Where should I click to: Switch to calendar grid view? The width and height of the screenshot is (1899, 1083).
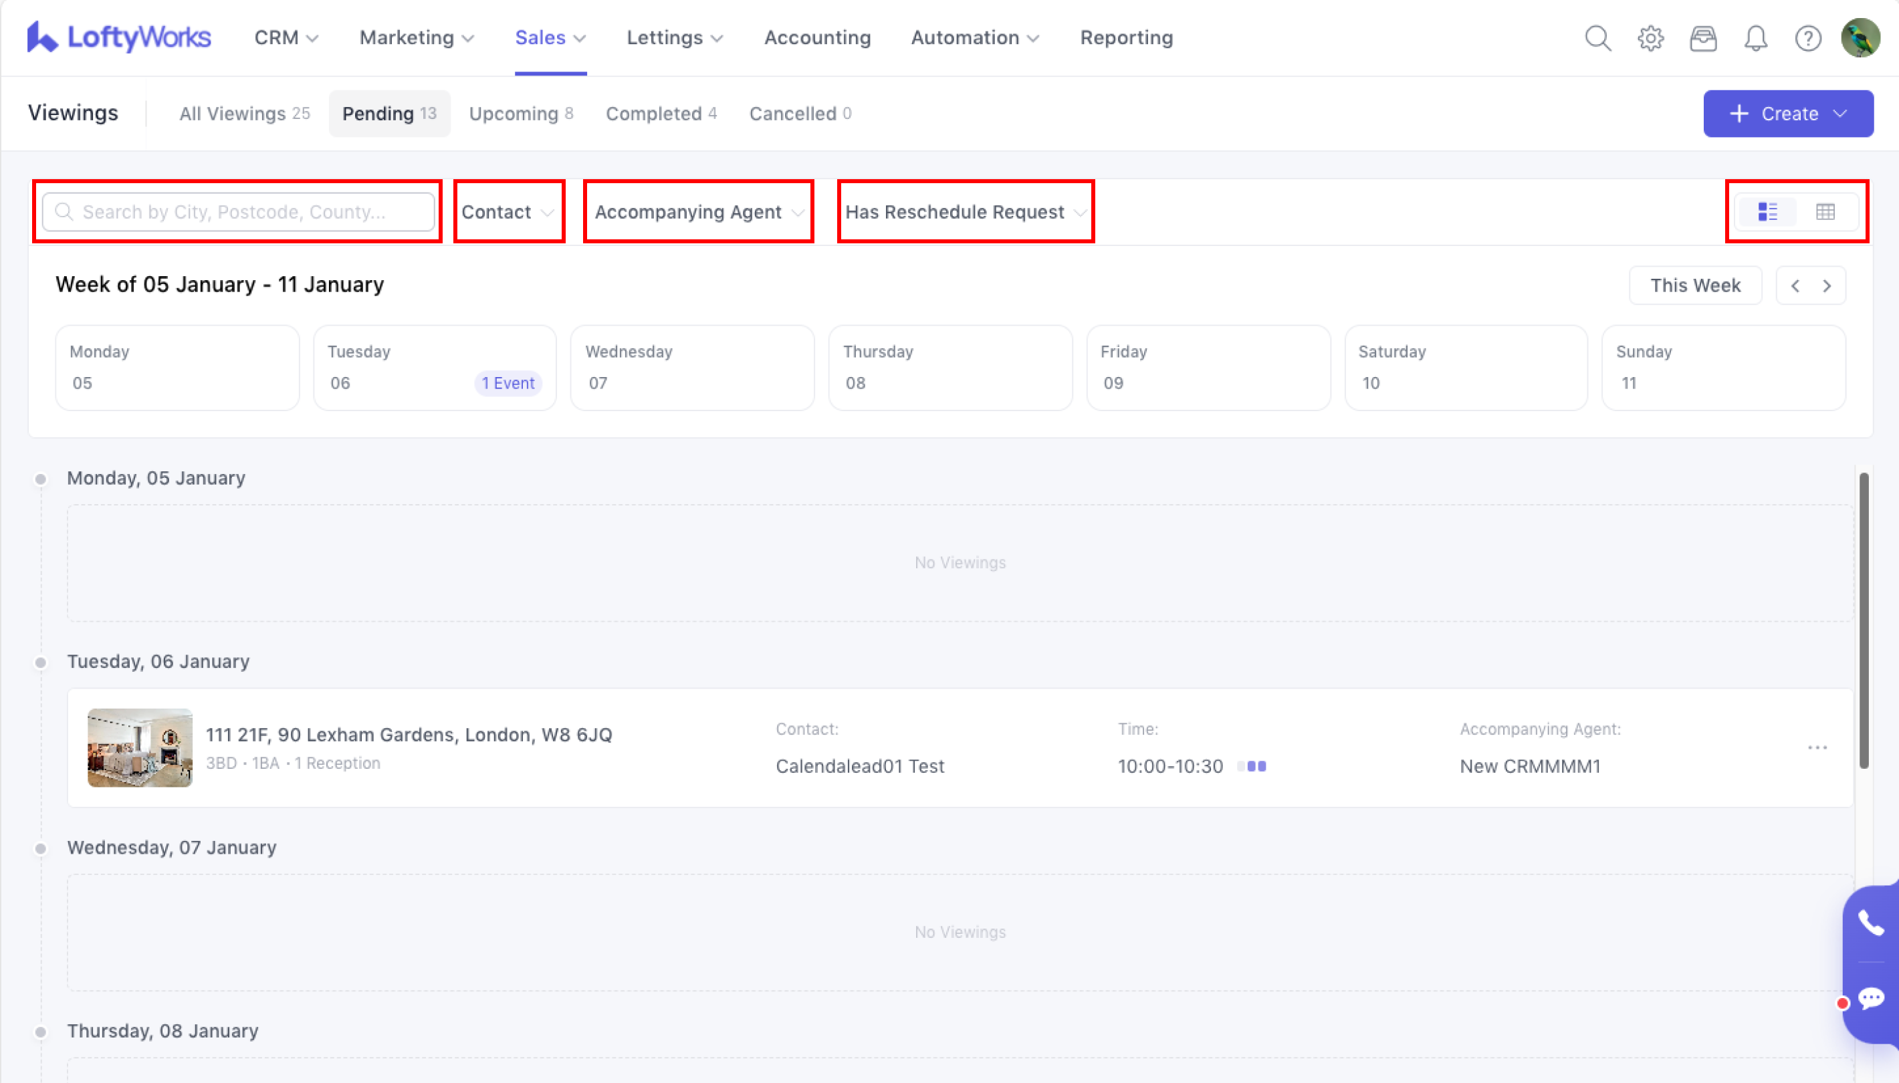[1825, 212]
